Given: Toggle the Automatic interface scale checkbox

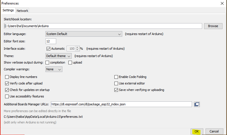Looking at the screenshot, I should pos(48,49).
